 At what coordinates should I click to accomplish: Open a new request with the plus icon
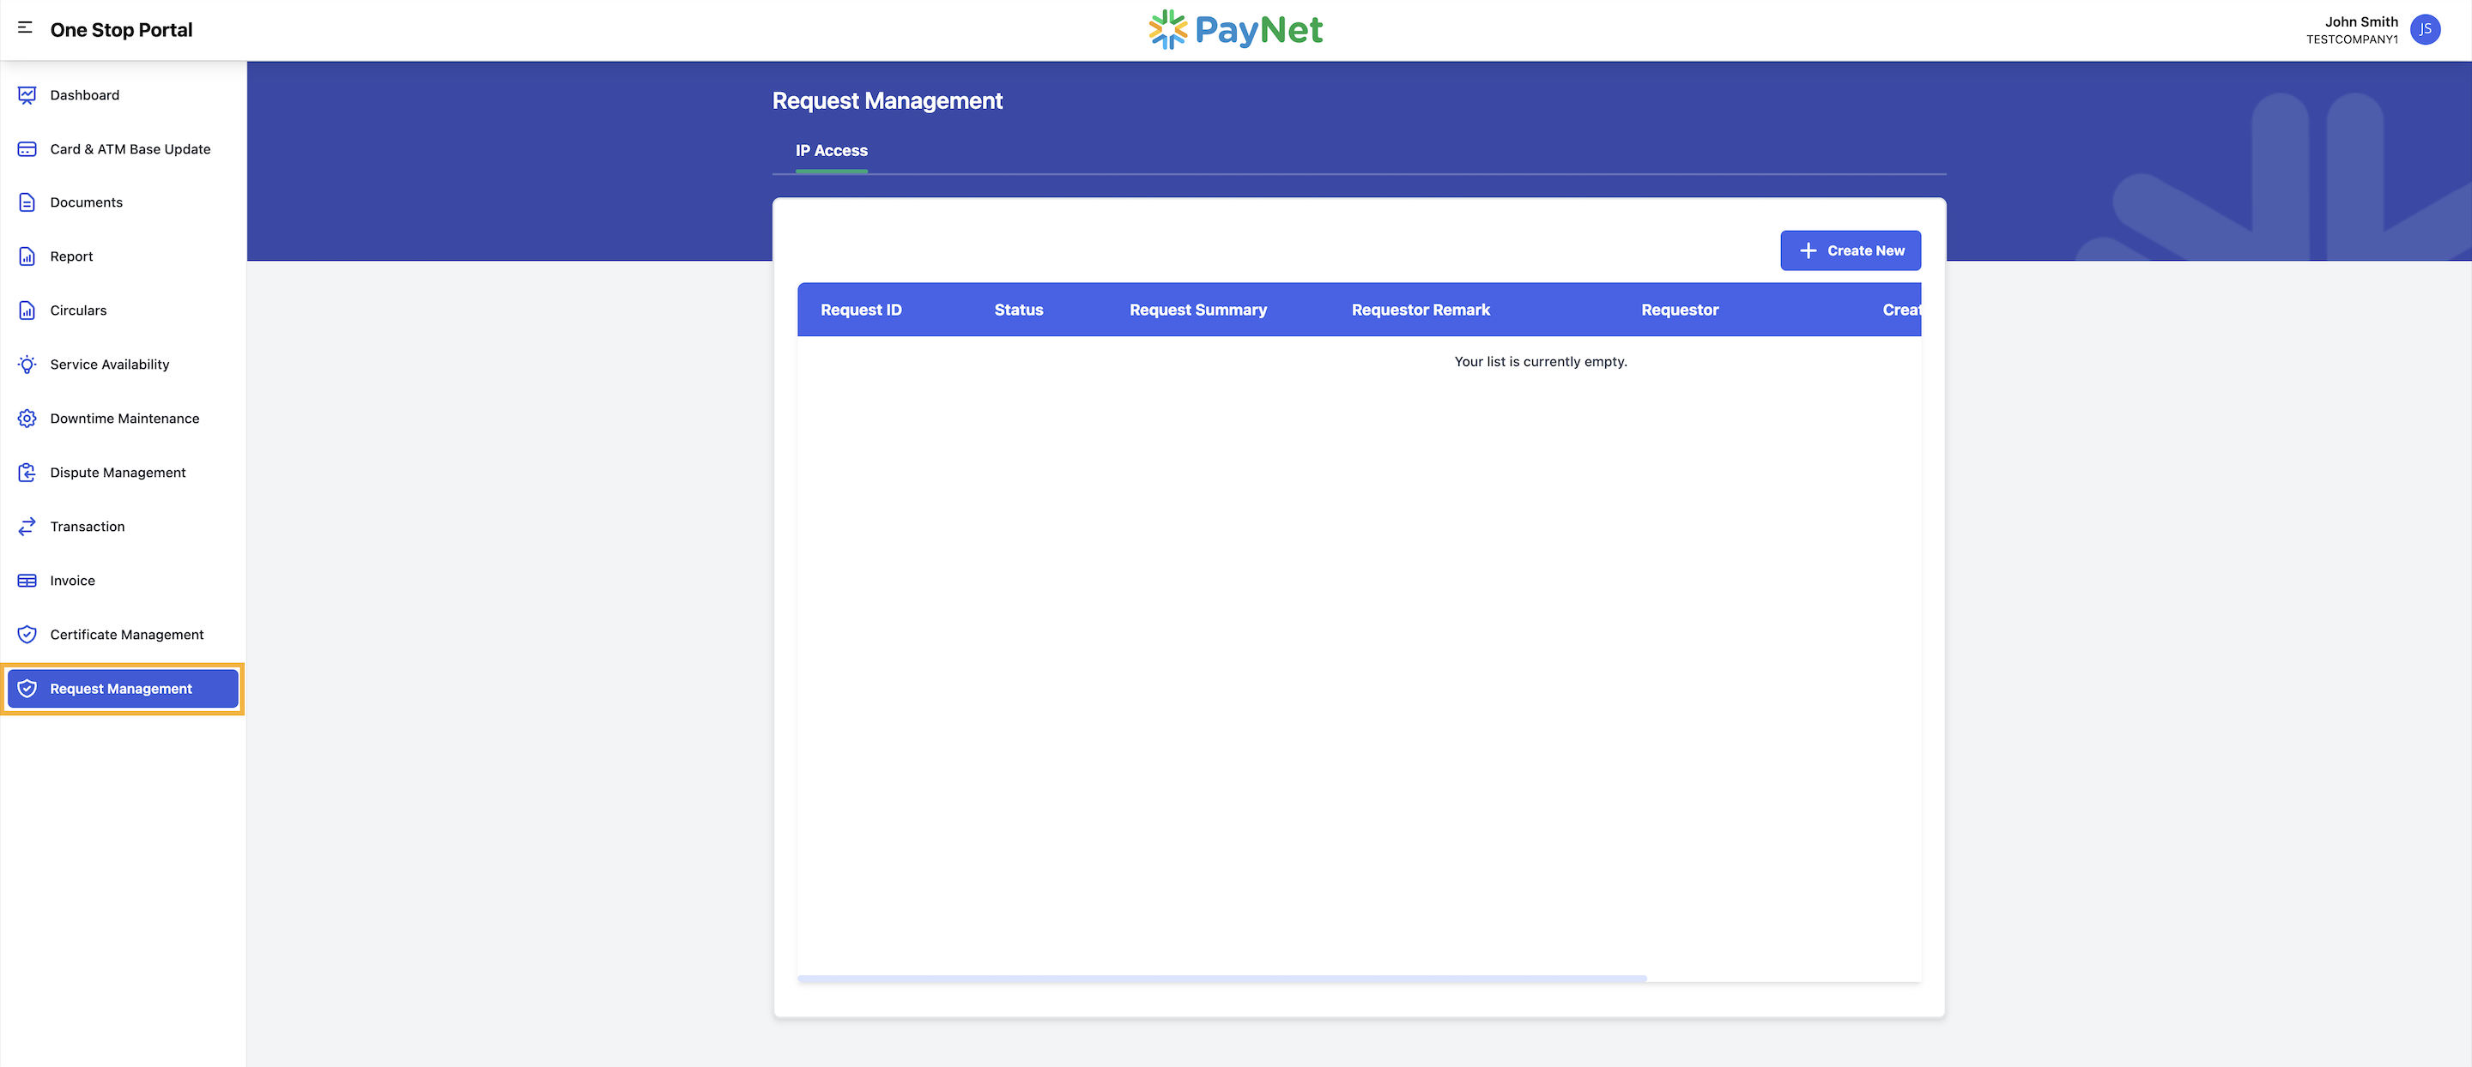1808,250
